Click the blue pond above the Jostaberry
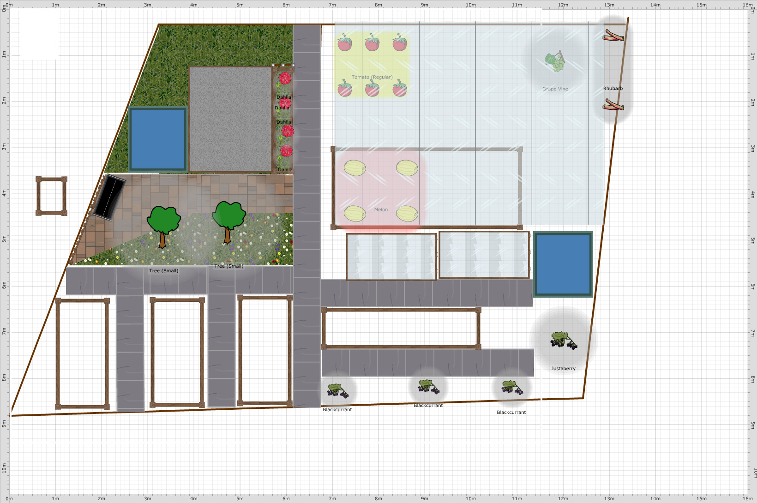Screen dimensions: 757x503 (563, 264)
